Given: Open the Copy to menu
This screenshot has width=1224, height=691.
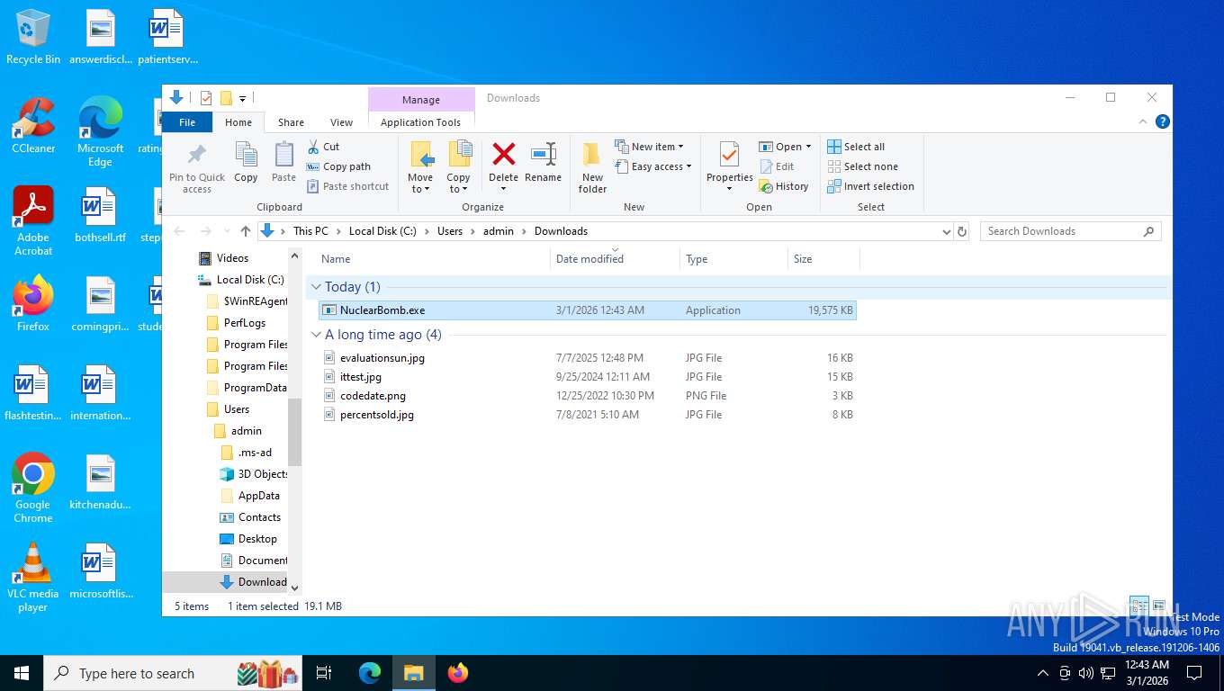Looking at the screenshot, I should point(459,167).
